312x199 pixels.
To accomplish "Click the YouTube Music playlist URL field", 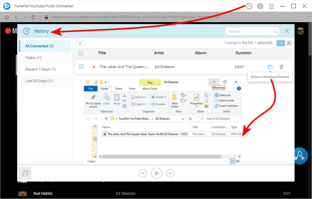I will [x=135, y=17].
